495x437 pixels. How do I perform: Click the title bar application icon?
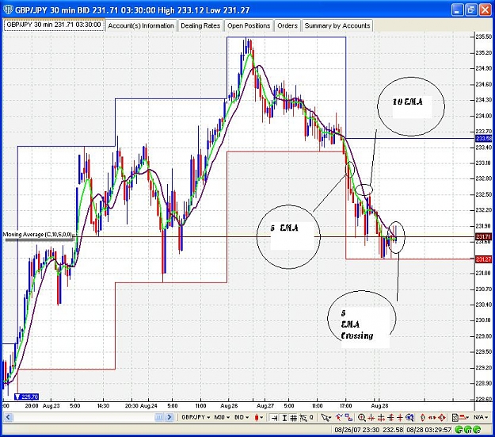tap(8, 10)
